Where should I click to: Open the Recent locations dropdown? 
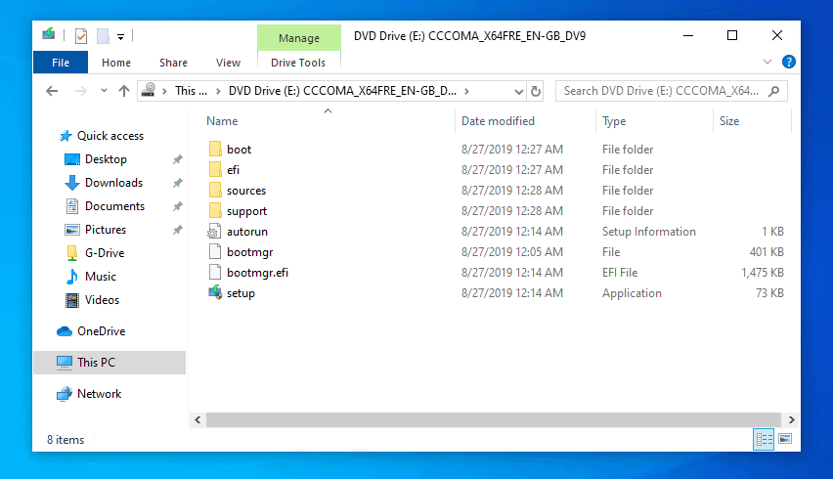pos(104,91)
